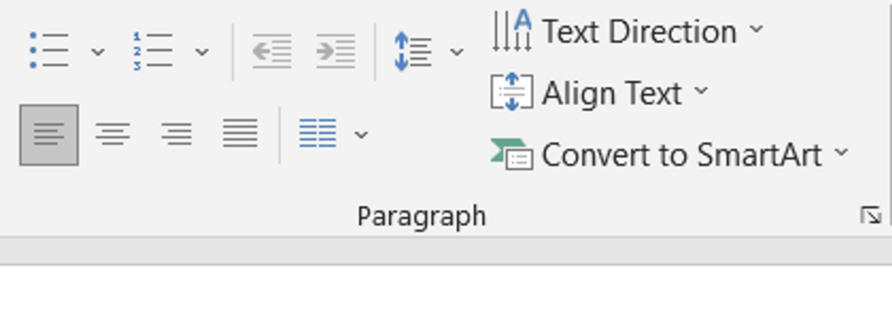This screenshot has height=327, width=892.
Task: Click the Convert to SmartArt label
Action: coord(681,155)
